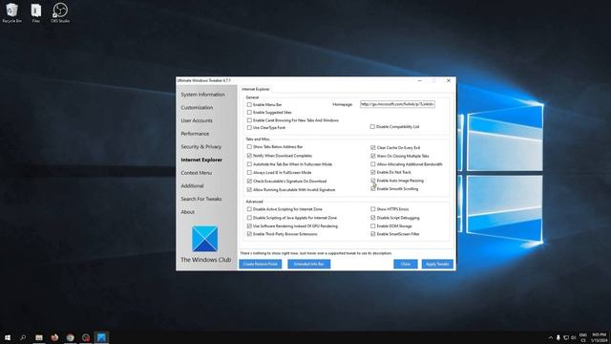Check Enable DOM Storage

pos(373,226)
